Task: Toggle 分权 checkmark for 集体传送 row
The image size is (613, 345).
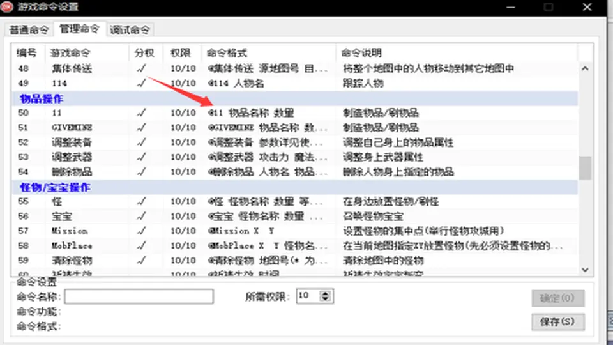Action: click(x=142, y=68)
